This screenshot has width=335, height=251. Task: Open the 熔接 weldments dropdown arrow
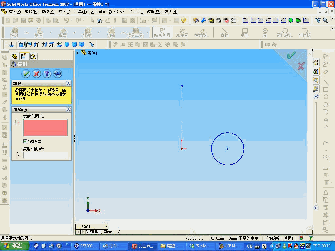coord(123,32)
